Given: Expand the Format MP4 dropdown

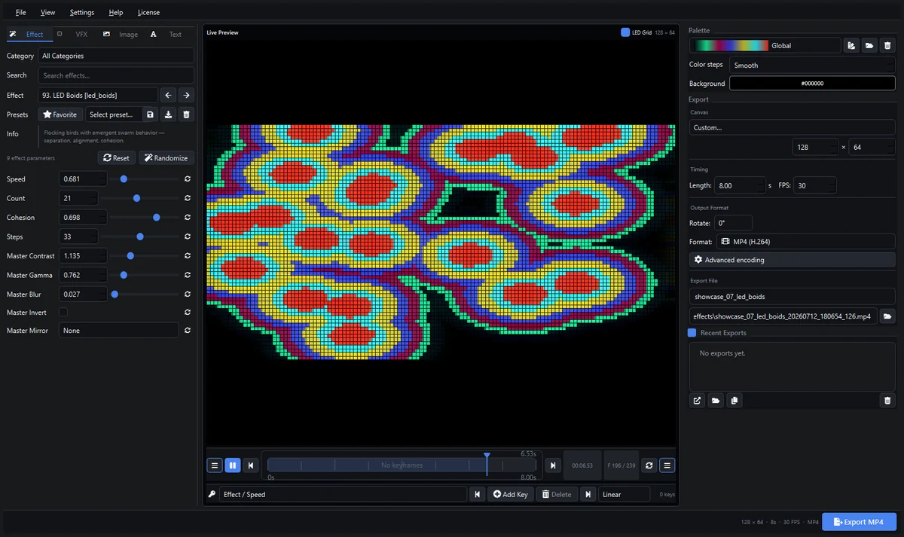Looking at the screenshot, I should (x=806, y=242).
